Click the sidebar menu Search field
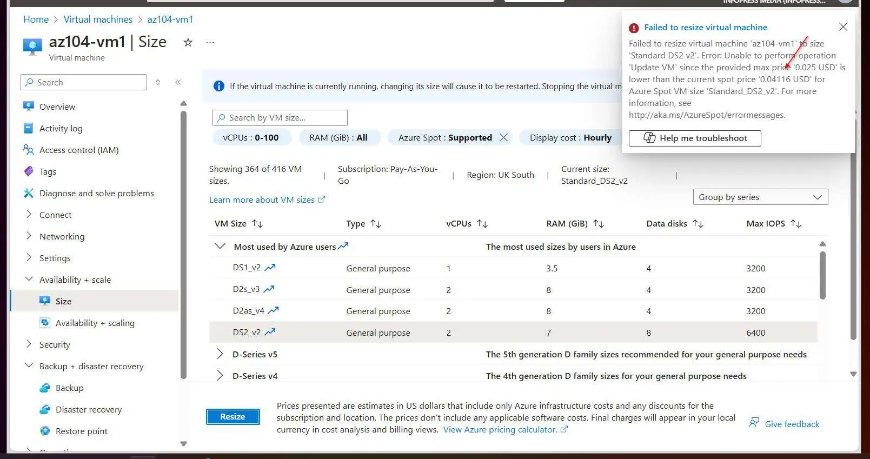 (84, 82)
